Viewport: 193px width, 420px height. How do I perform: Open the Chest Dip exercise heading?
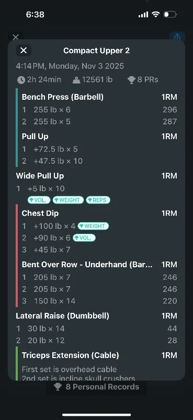click(x=40, y=213)
